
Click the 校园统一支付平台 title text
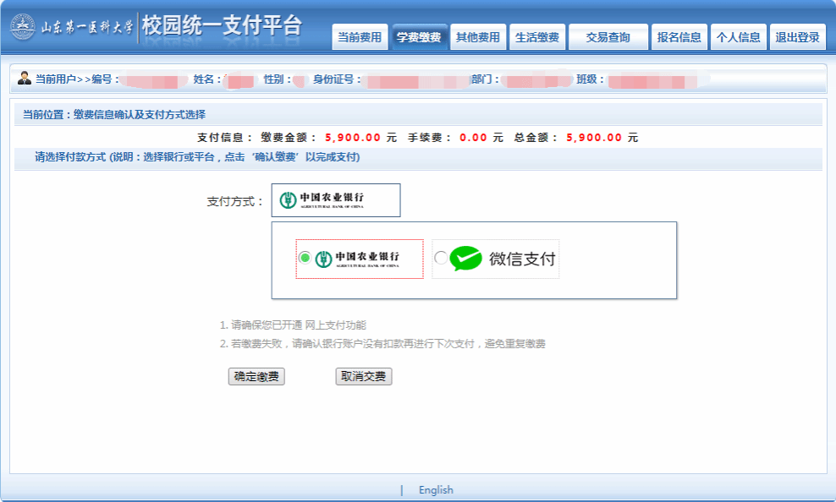(x=222, y=26)
